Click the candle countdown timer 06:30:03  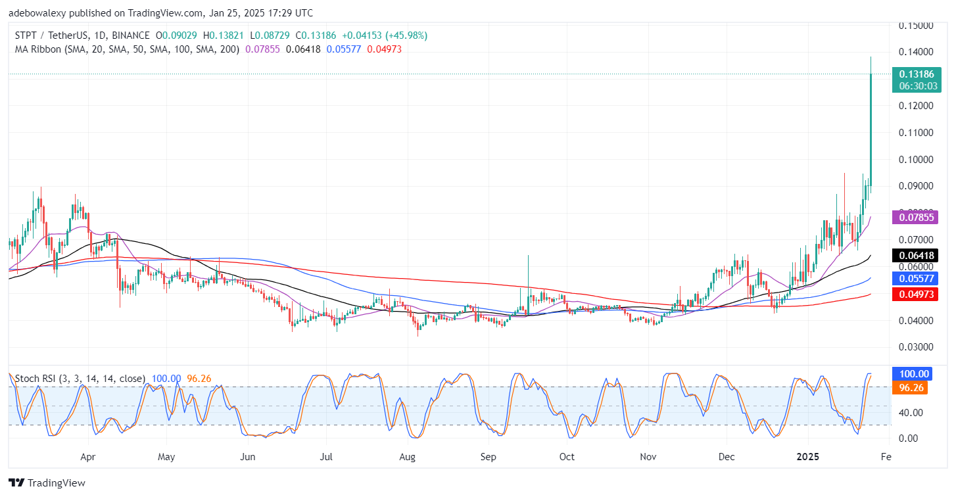[917, 87]
